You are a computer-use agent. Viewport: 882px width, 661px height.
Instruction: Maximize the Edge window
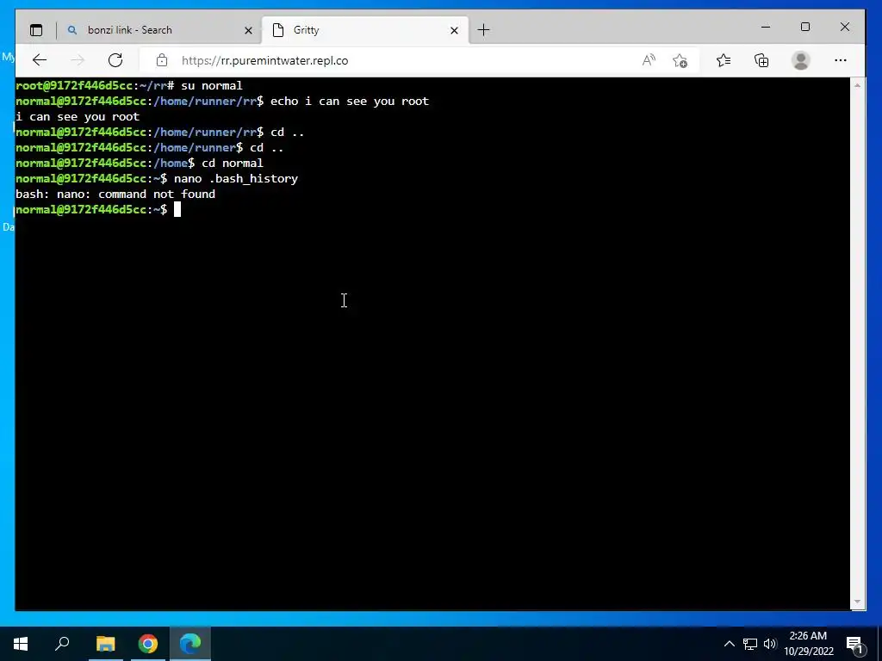pyautogui.click(x=805, y=27)
